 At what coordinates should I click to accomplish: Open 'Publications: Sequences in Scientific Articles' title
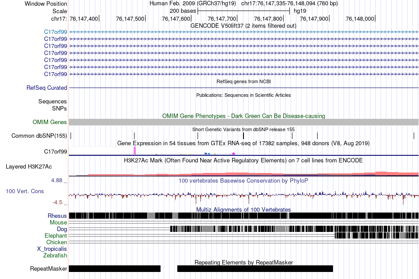(x=243, y=95)
